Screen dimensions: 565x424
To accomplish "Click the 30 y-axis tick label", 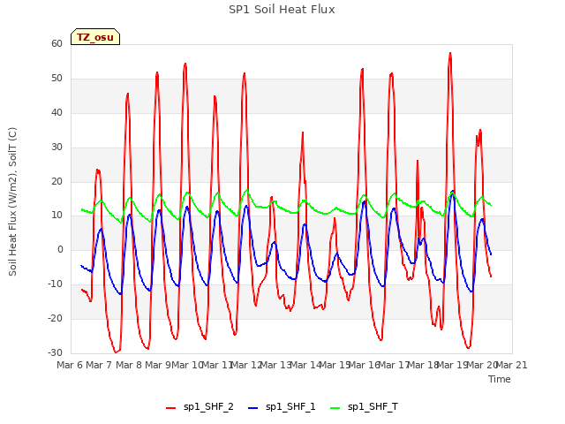I will click(x=56, y=148).
